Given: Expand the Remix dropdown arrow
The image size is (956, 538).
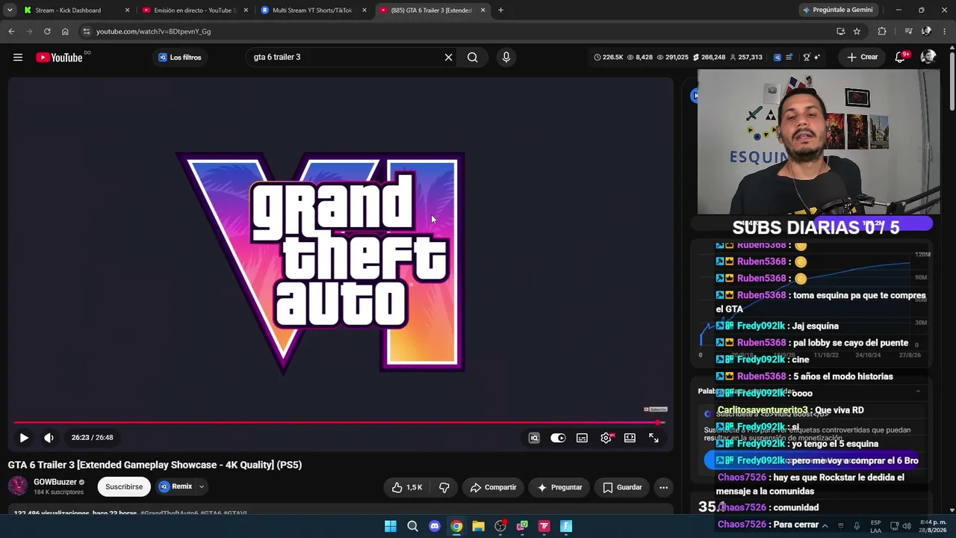Looking at the screenshot, I should point(201,486).
